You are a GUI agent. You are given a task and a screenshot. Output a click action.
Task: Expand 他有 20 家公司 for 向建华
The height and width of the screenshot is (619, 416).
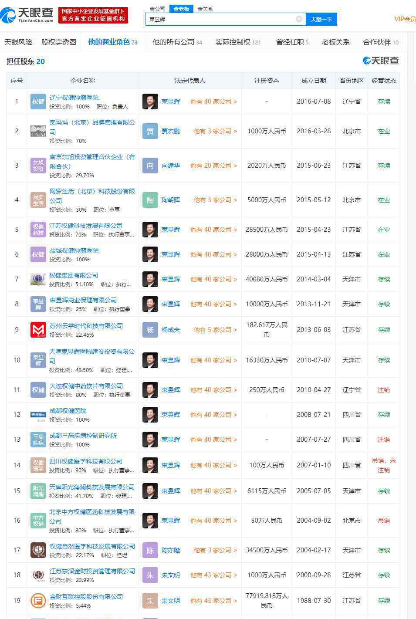tap(213, 166)
